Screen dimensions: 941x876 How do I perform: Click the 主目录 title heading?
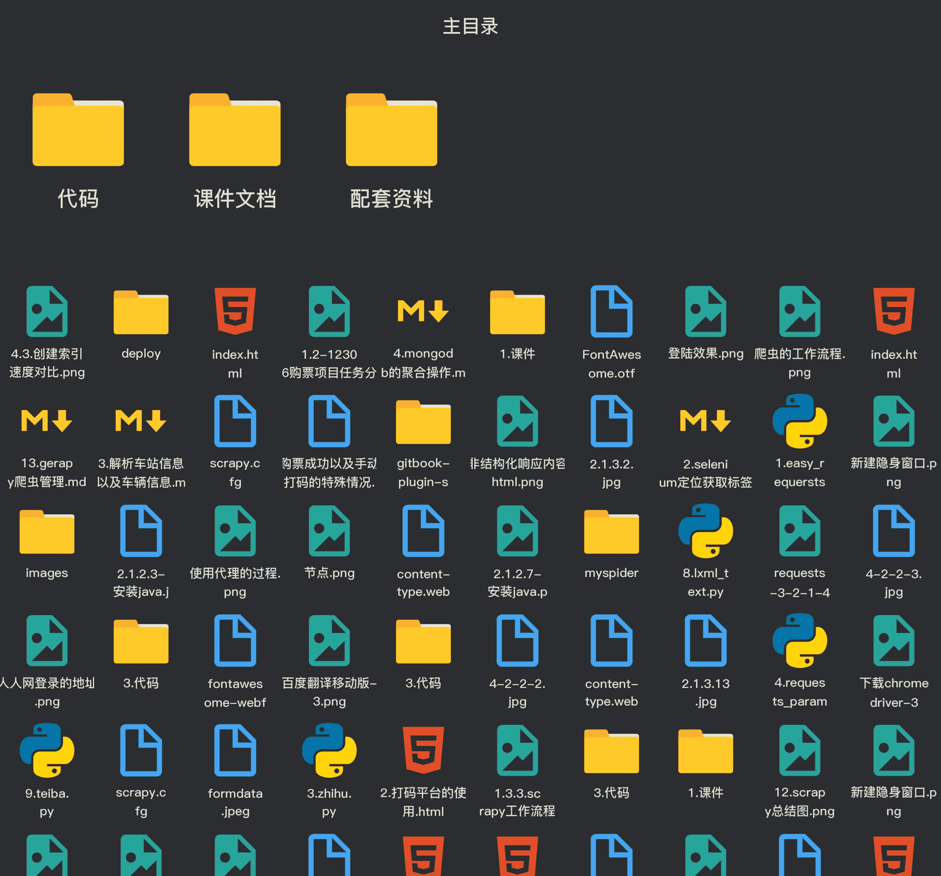coord(470,26)
